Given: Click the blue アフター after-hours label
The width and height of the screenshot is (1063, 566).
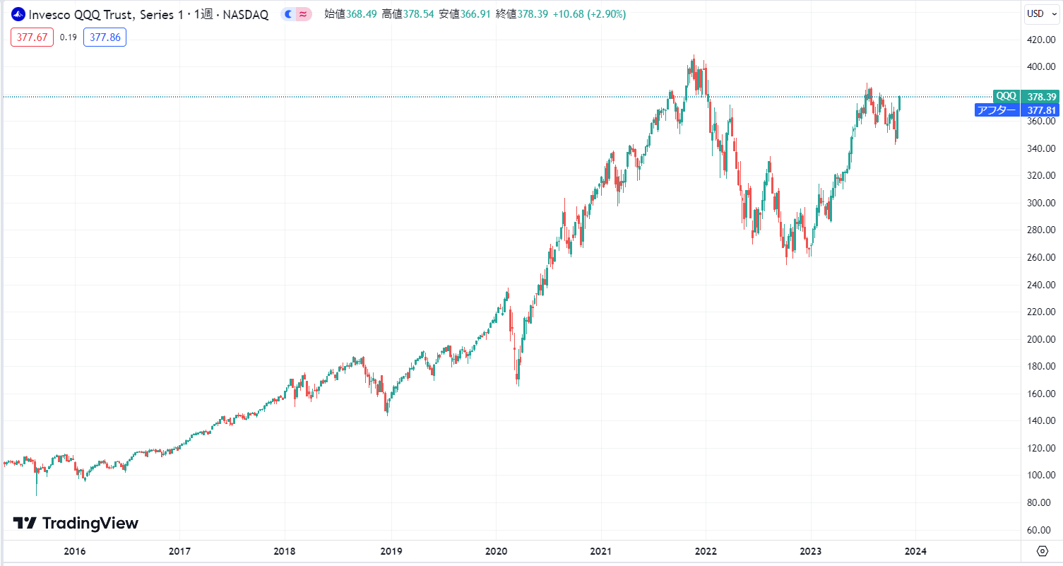Looking at the screenshot, I should click(x=997, y=110).
